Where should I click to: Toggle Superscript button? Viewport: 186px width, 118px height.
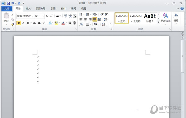pyautogui.click(x=44, y=23)
